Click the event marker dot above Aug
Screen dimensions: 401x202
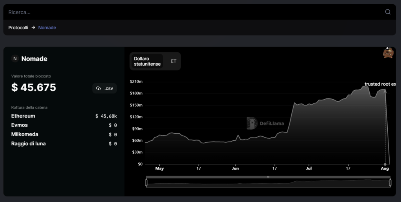tap(385, 164)
